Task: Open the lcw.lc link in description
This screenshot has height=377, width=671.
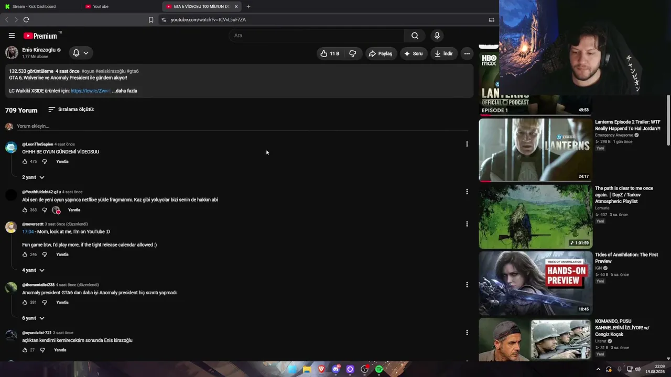Action: point(90,91)
